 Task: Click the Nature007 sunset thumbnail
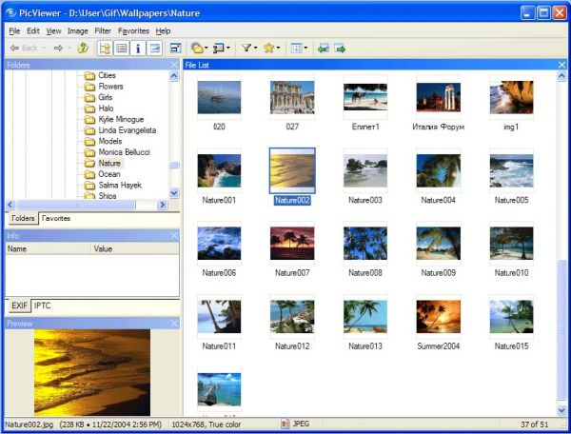(291, 243)
